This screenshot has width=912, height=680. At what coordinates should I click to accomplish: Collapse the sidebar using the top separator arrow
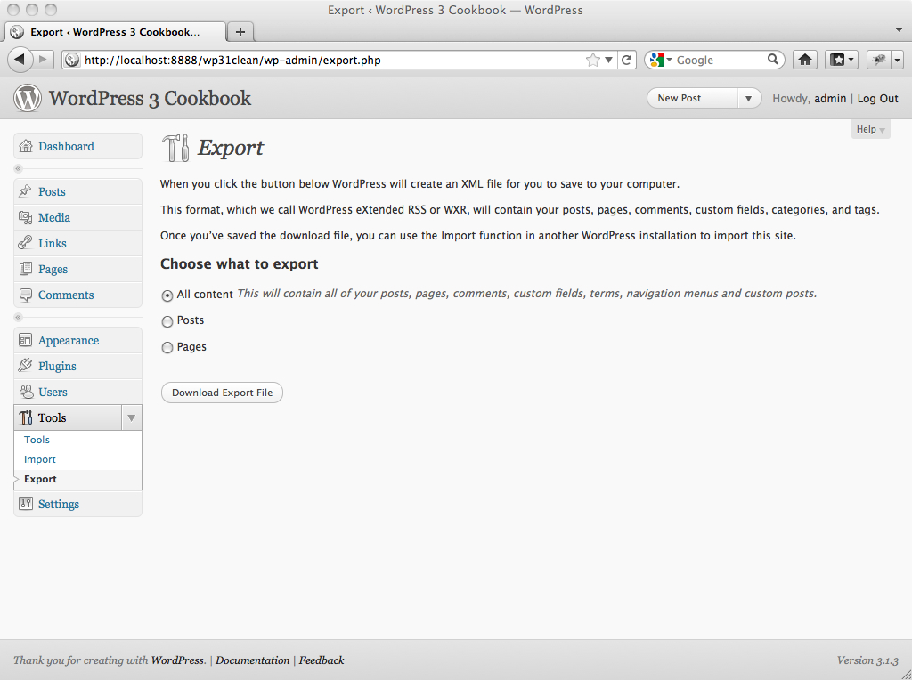coord(18,168)
